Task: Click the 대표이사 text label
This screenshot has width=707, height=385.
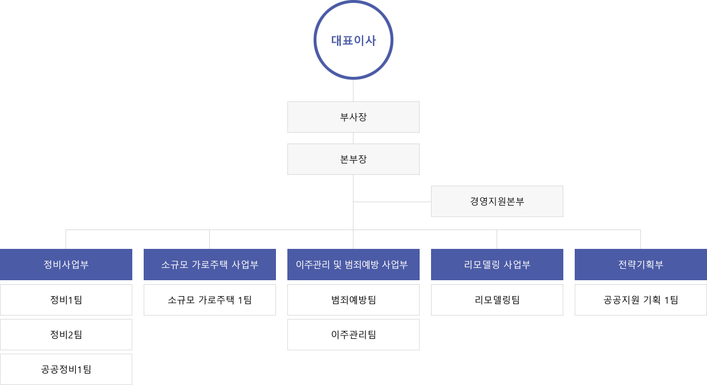Action: pos(353,40)
